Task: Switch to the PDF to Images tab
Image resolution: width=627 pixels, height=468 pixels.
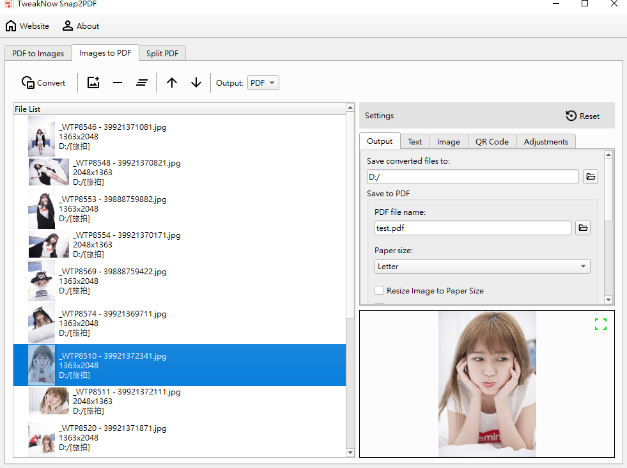Action: (38, 53)
